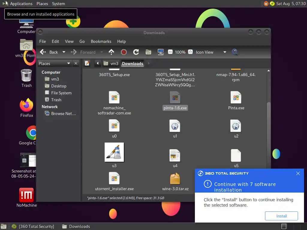Click the 360TS_Setup.exe file name
This screenshot has width=307, height=230.
pos(114,75)
